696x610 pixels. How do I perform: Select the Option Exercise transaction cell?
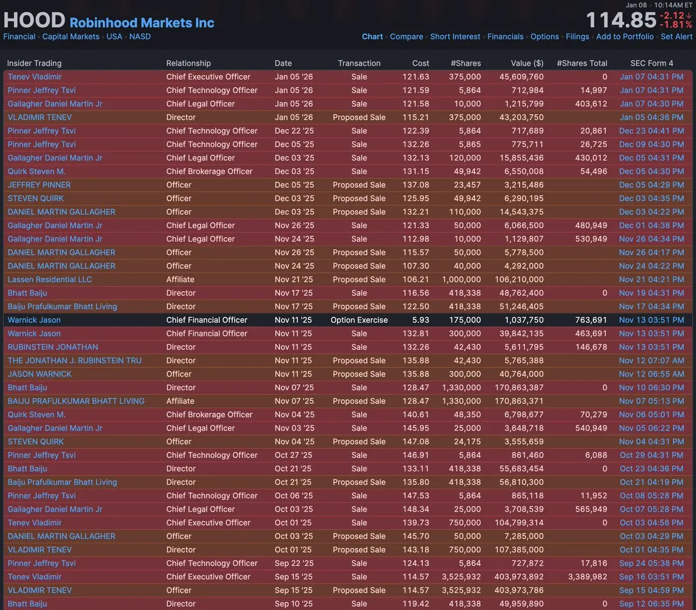tap(359, 320)
